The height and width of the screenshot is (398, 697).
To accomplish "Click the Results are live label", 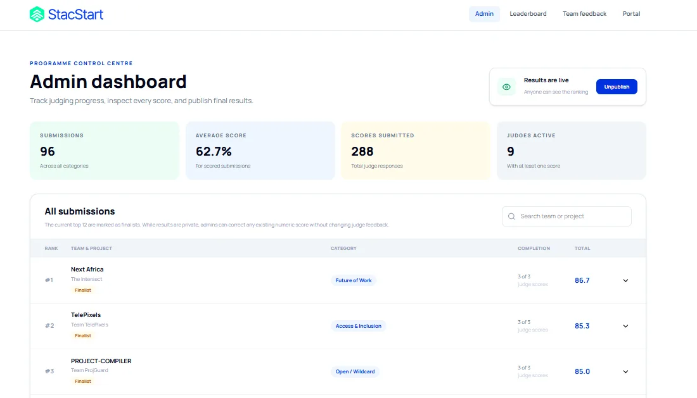I will 546,80.
